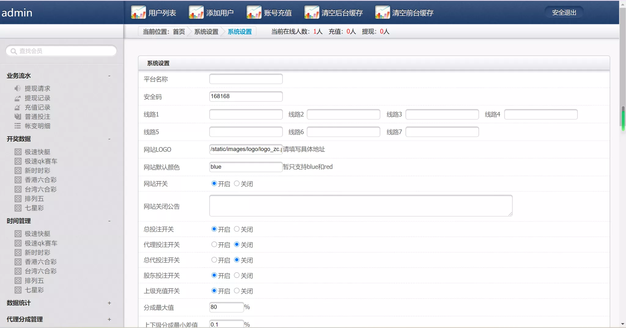Click 系统设置 in the breadcrumb bar
The height and width of the screenshot is (328, 626).
[x=205, y=31]
